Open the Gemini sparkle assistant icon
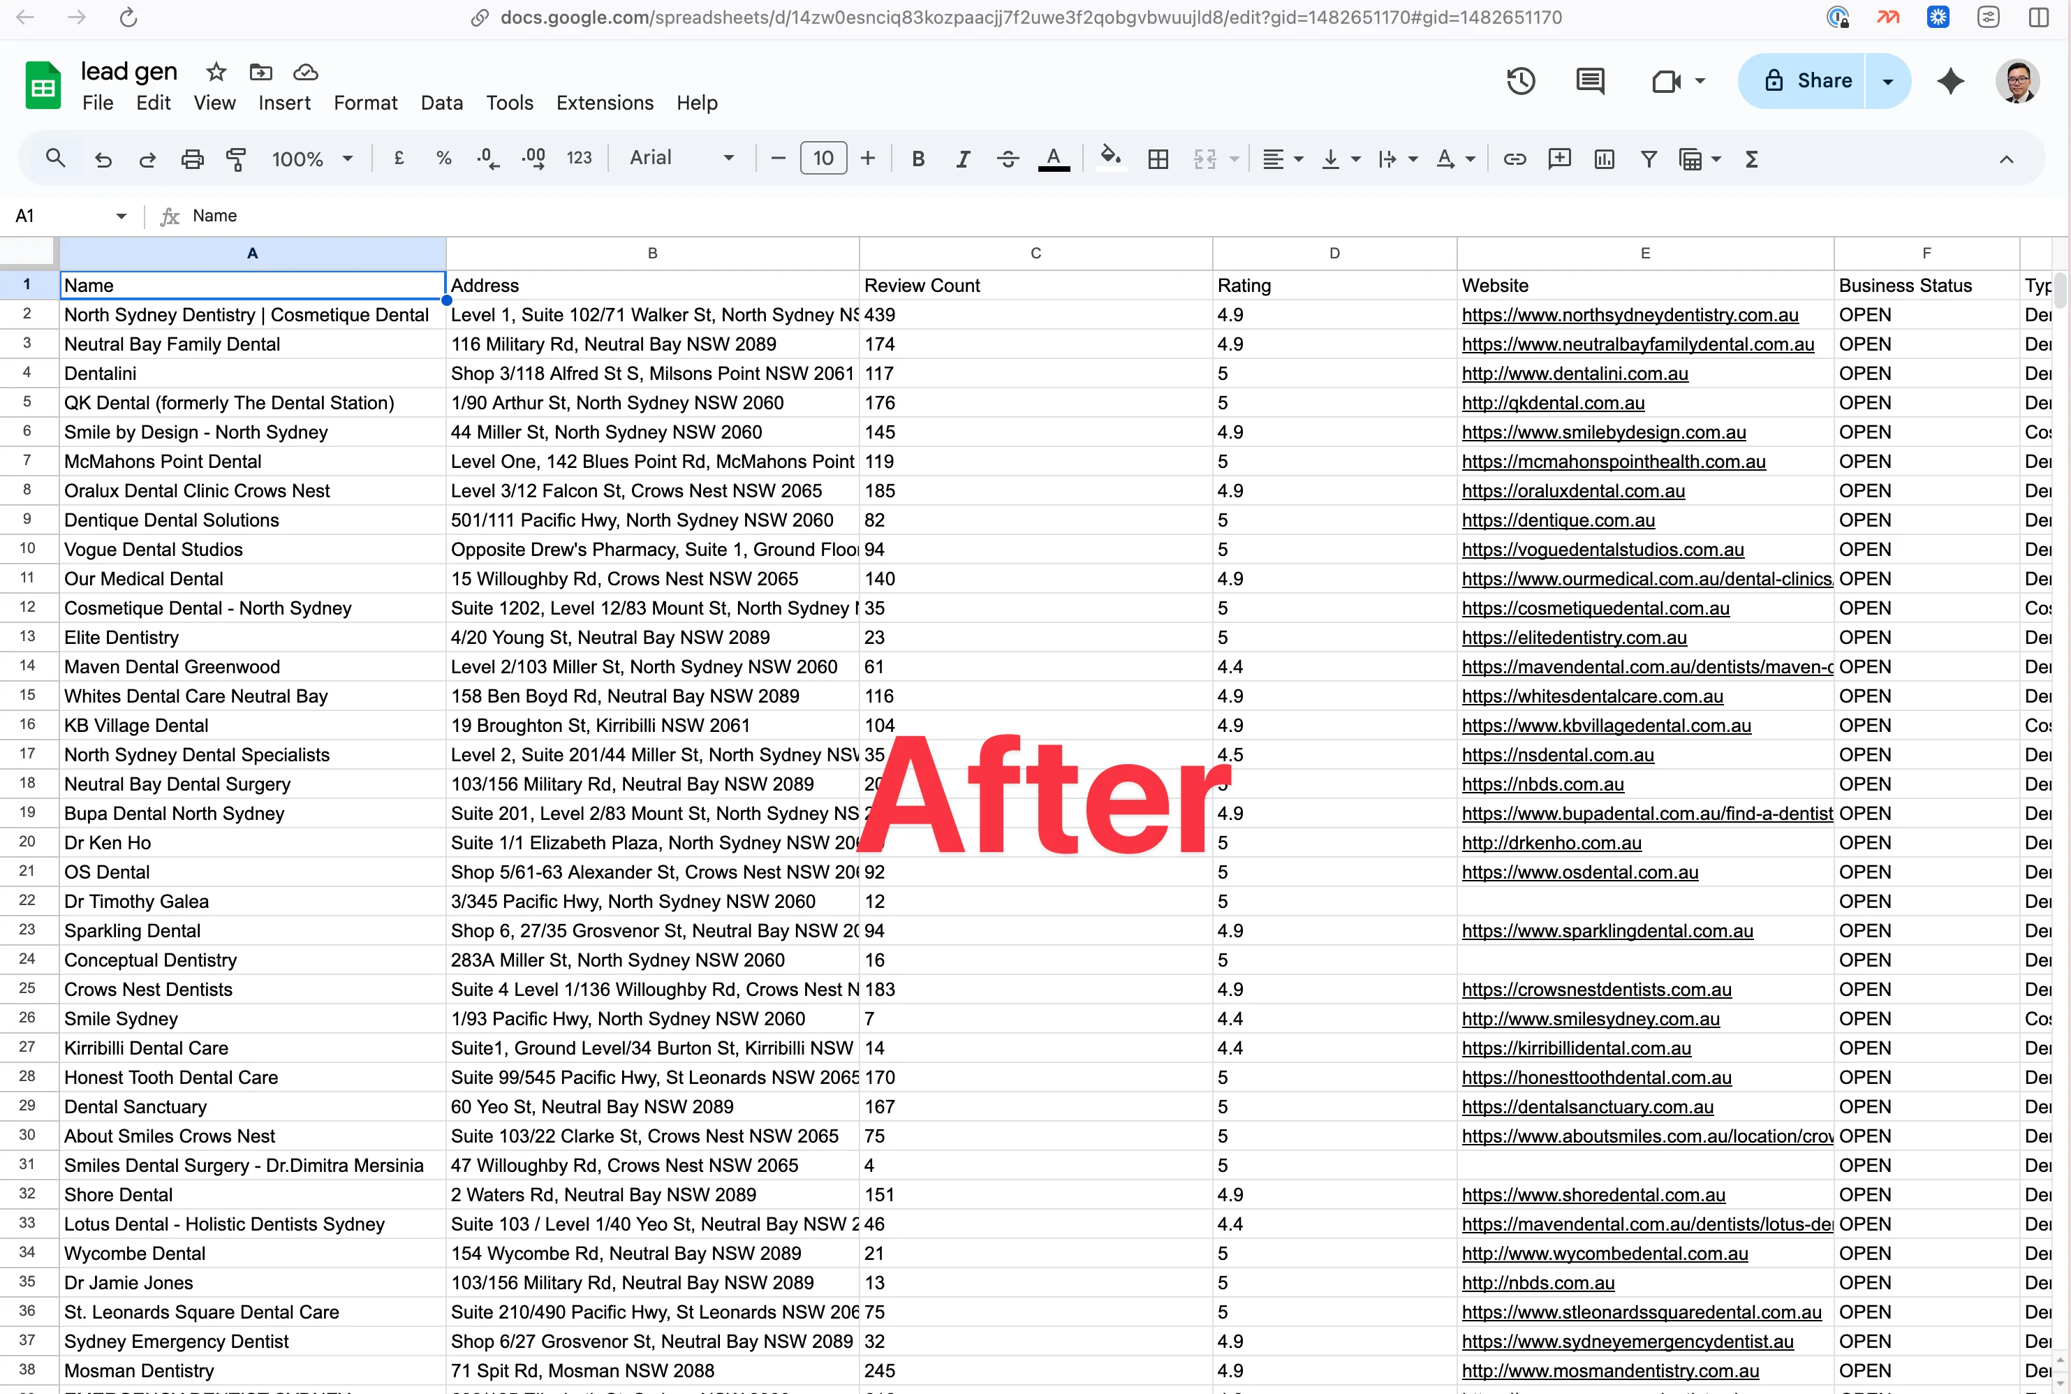2071x1394 pixels. coord(1950,81)
